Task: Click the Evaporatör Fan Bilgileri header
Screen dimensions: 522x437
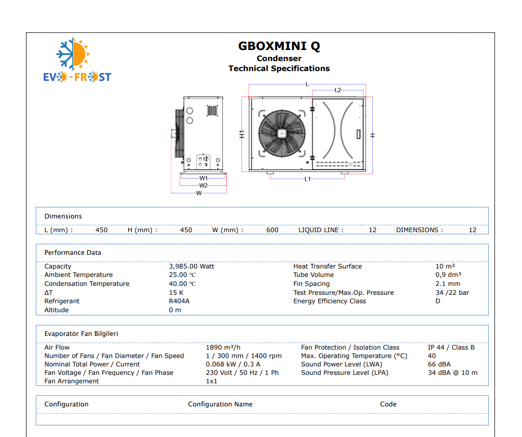Action: click(81, 334)
